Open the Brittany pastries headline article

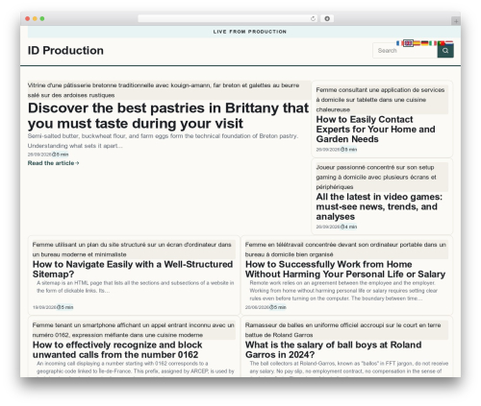click(168, 115)
